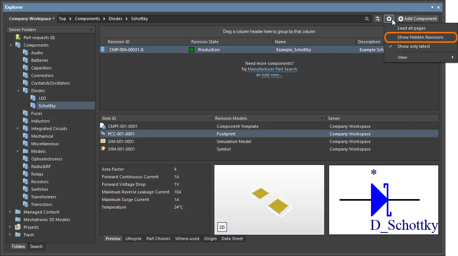The width and height of the screenshot is (458, 256).
Task: Expand the Trash tree node
Action: [x=10, y=235]
